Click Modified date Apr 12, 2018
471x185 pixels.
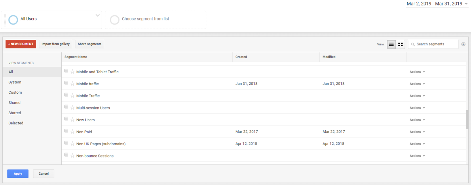pos(333,144)
